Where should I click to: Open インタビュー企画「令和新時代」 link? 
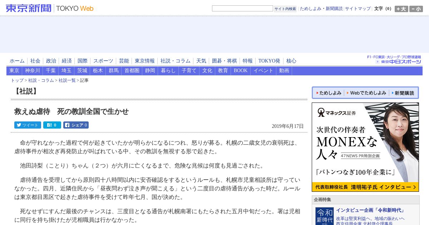coord(370,210)
